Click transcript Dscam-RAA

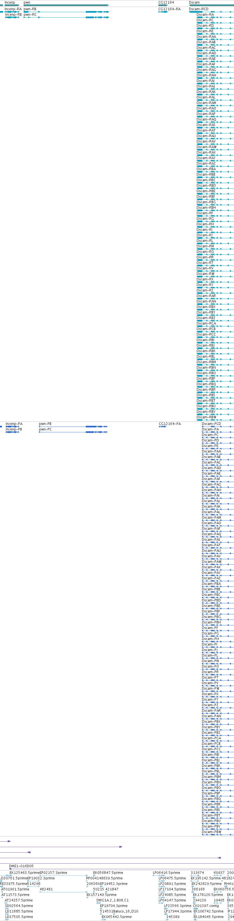206,36
